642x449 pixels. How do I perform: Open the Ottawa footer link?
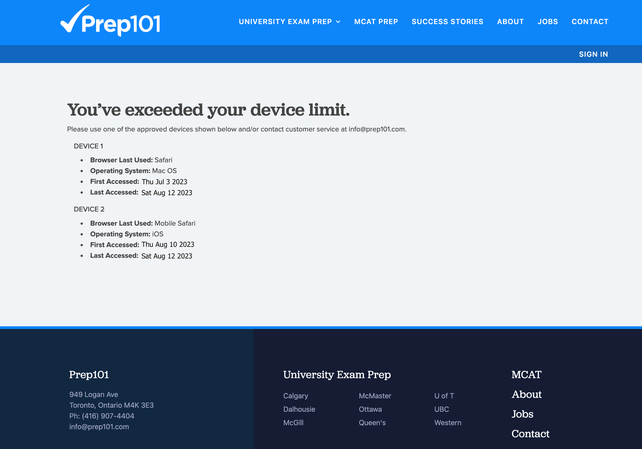[370, 409]
